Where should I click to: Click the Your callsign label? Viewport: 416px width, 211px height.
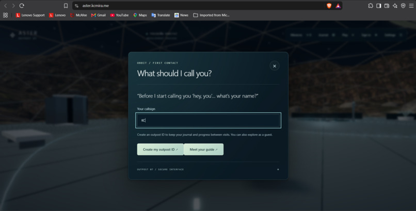(146, 109)
